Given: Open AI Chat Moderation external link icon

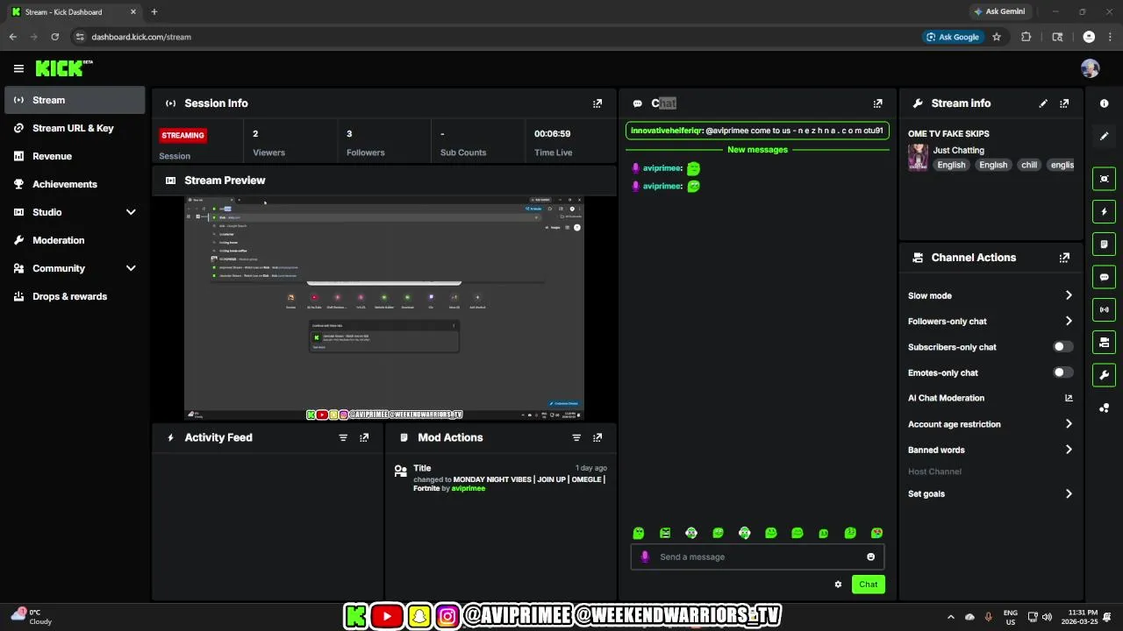Looking at the screenshot, I should coord(1069,398).
